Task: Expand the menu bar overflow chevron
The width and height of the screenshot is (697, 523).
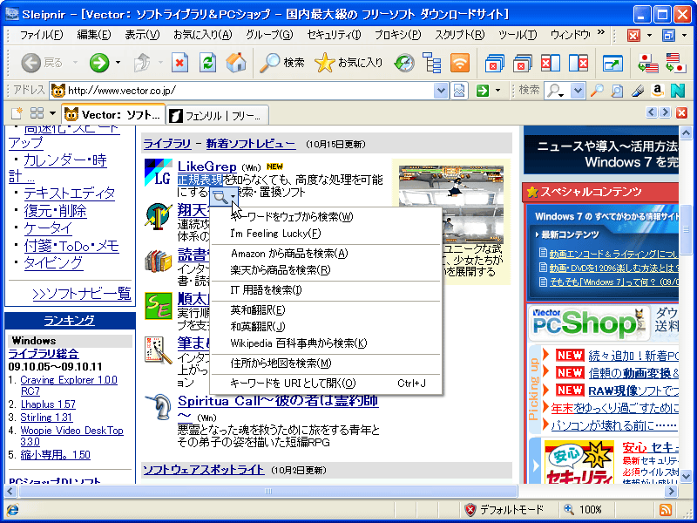Action: point(600,32)
